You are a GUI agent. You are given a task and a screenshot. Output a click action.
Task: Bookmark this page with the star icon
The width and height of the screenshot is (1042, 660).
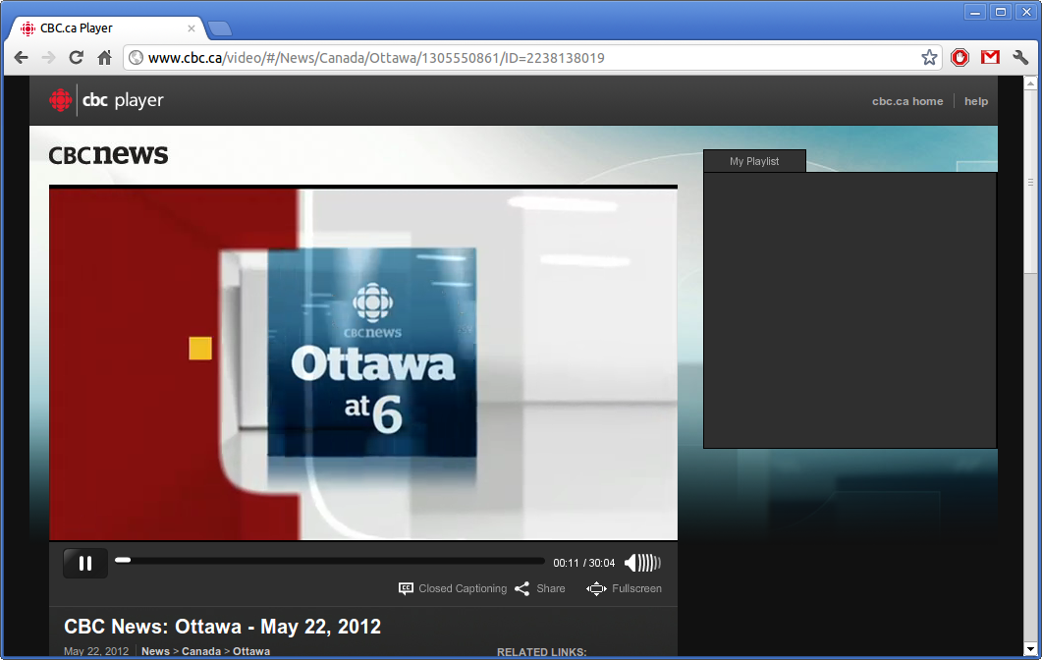tap(929, 58)
